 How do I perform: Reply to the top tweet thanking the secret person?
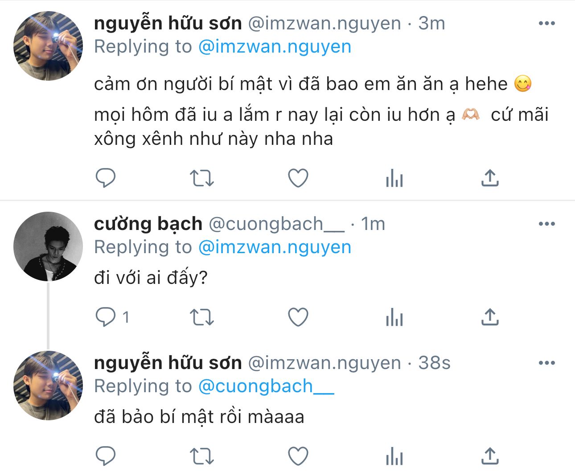click(x=106, y=178)
